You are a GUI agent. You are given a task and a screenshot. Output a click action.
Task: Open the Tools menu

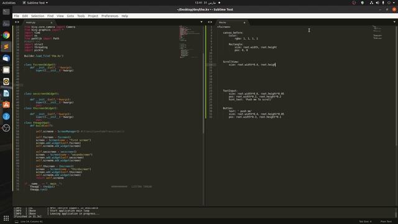81,16
